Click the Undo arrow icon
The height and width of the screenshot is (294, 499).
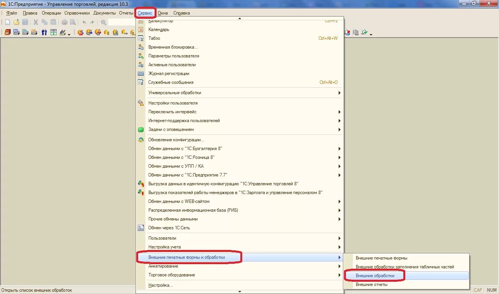click(x=84, y=22)
